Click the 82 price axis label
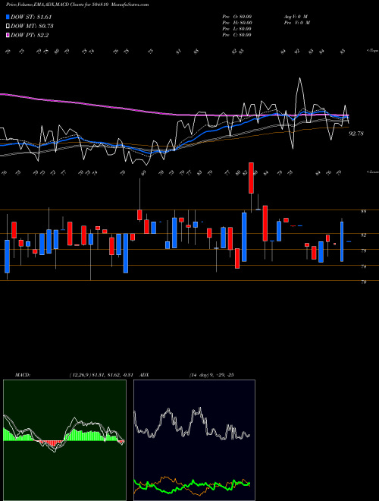 tap(364, 235)
